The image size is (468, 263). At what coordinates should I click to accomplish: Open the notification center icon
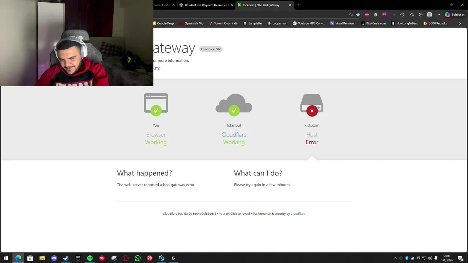tap(461, 258)
